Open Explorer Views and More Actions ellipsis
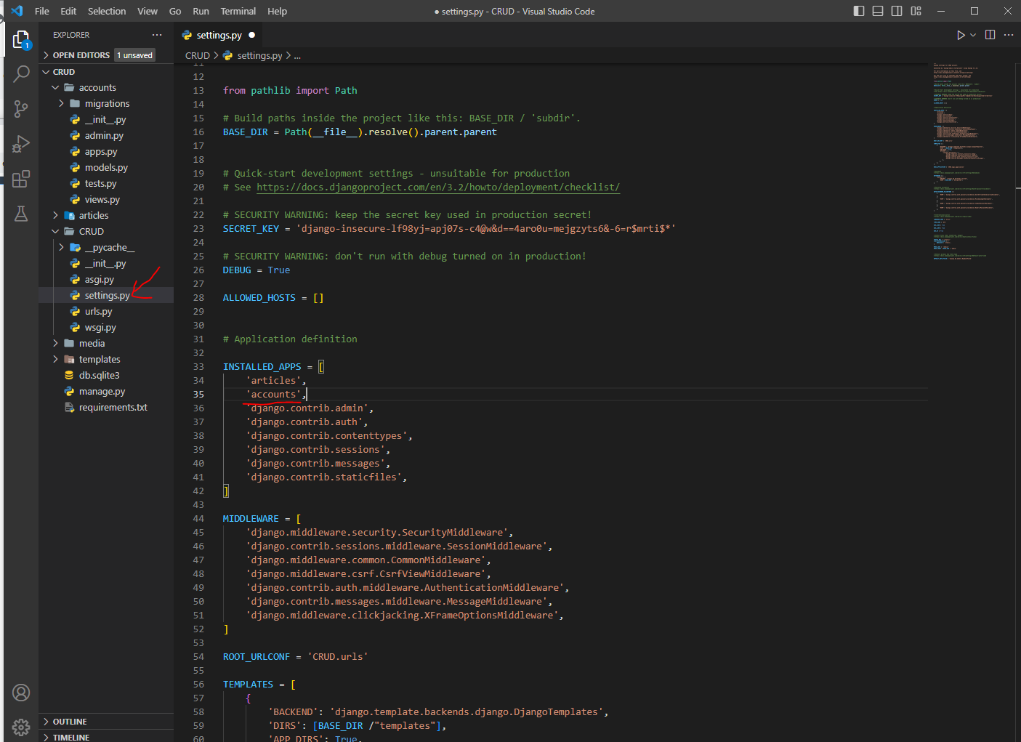Viewport: 1021px width, 742px height. (157, 35)
